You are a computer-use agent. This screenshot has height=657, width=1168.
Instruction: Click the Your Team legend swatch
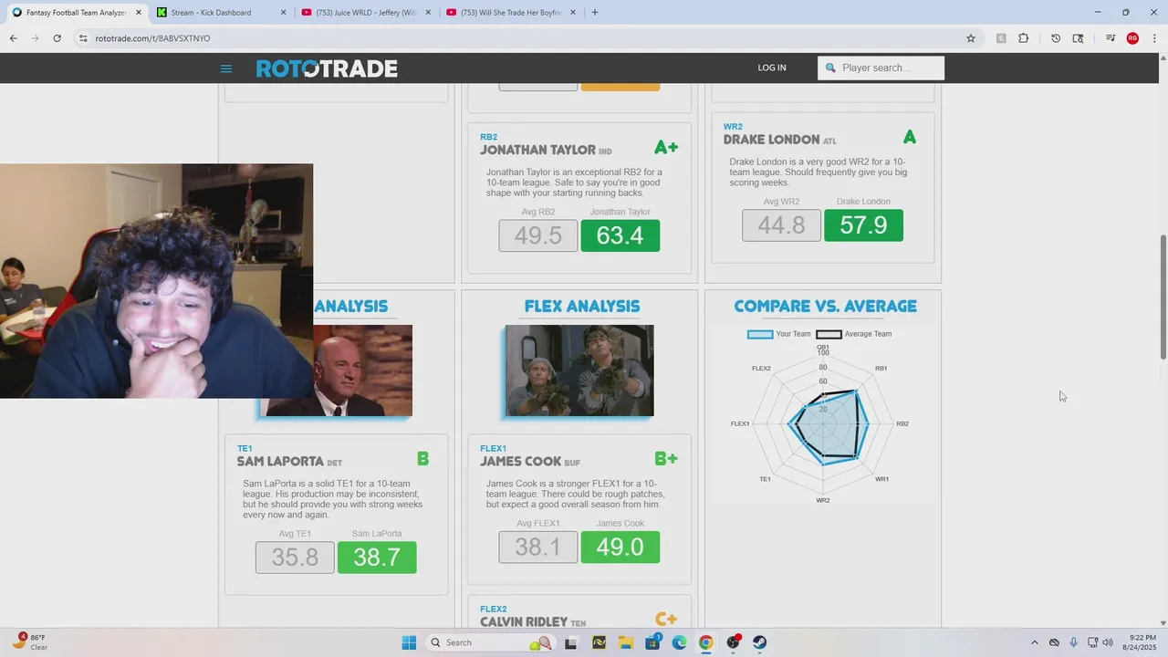pos(760,334)
